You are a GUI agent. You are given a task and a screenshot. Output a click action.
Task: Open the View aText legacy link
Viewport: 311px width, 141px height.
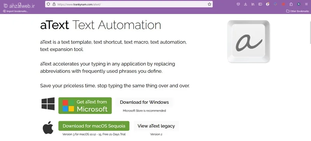pos(156,126)
